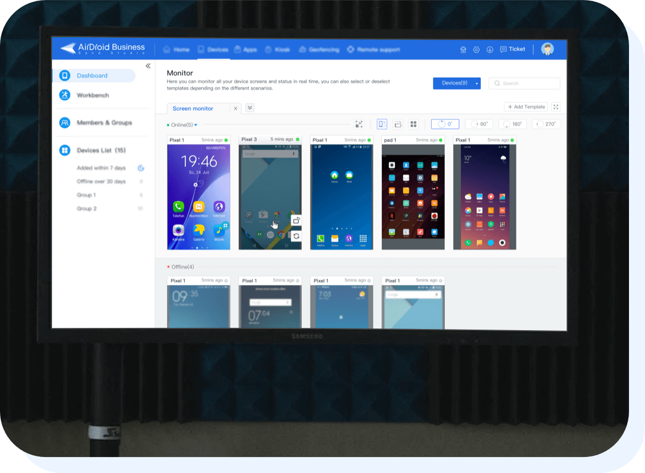645x473 pixels.
Task: Expand the template list double-chevron dropdown
Action: 250,107
